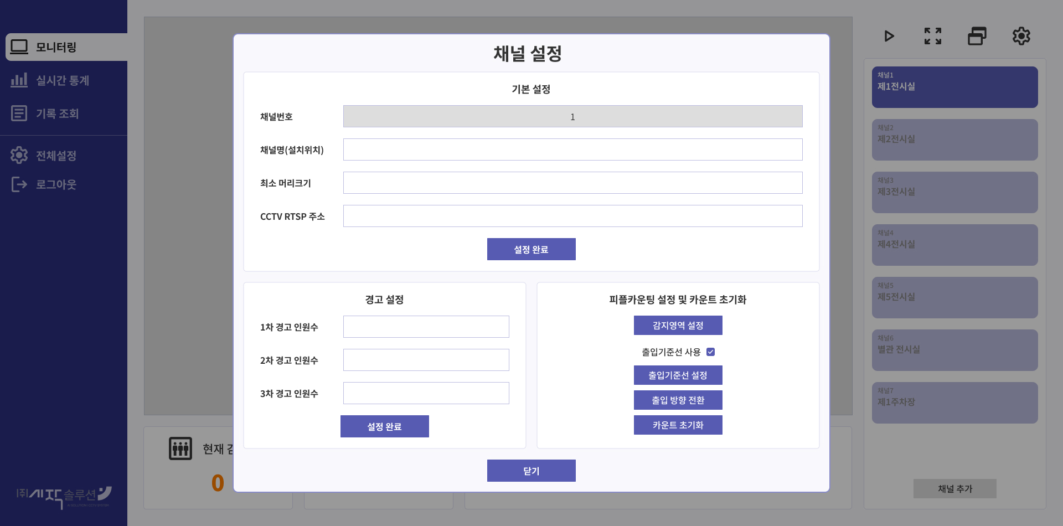Switch to 채널7 제1주차장 channel
This screenshot has height=526, width=1063.
coord(954,403)
